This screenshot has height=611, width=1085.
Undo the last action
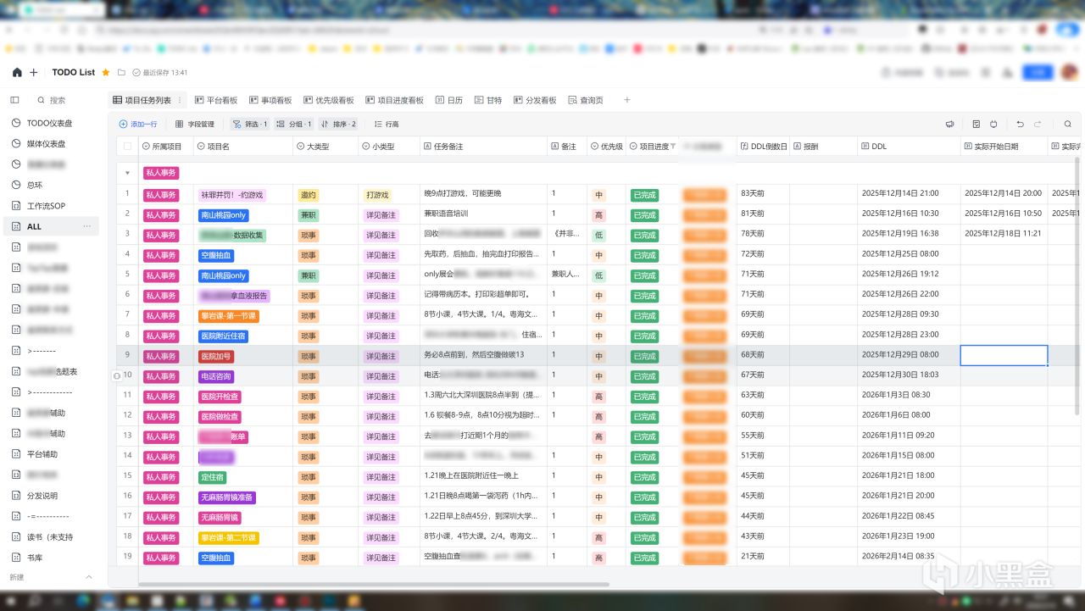click(x=1021, y=124)
